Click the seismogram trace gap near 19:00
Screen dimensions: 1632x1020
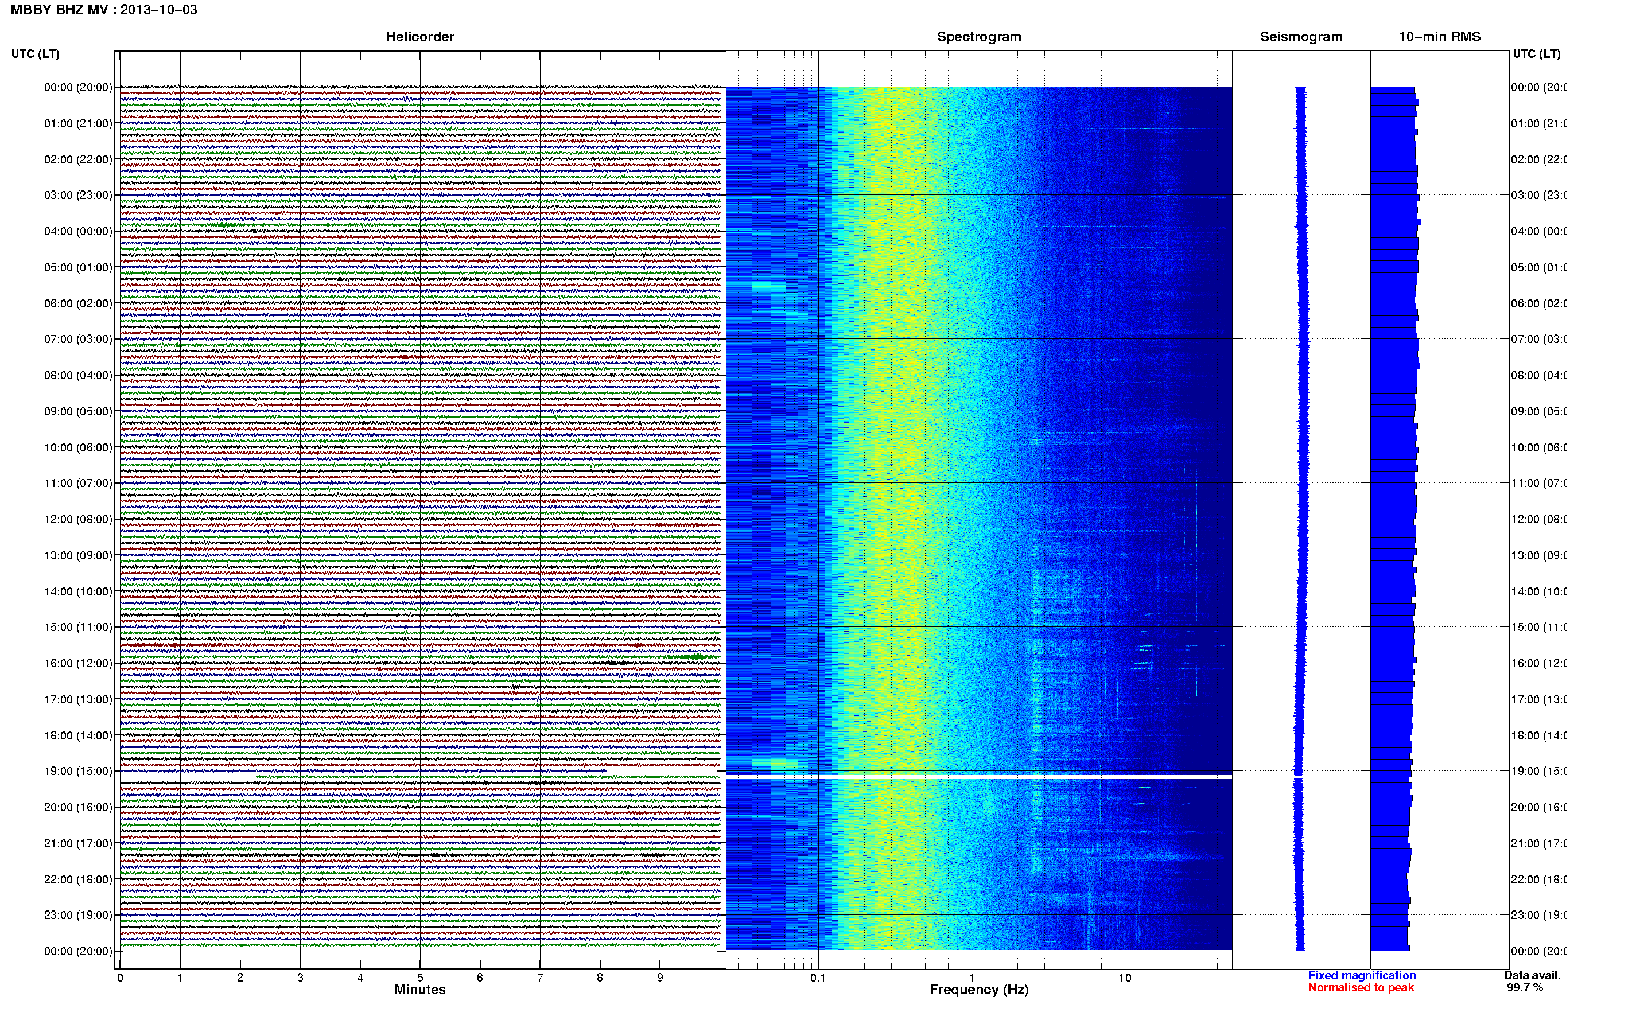pos(1299,777)
